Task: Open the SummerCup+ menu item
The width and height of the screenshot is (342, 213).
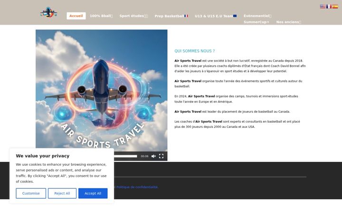Action: coord(256,22)
